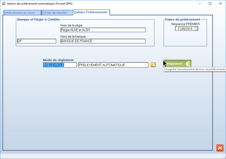Image resolution: width=226 pixels, height=159 pixels.
Task: Click the application icon in the title bar
Action: click(4, 3)
